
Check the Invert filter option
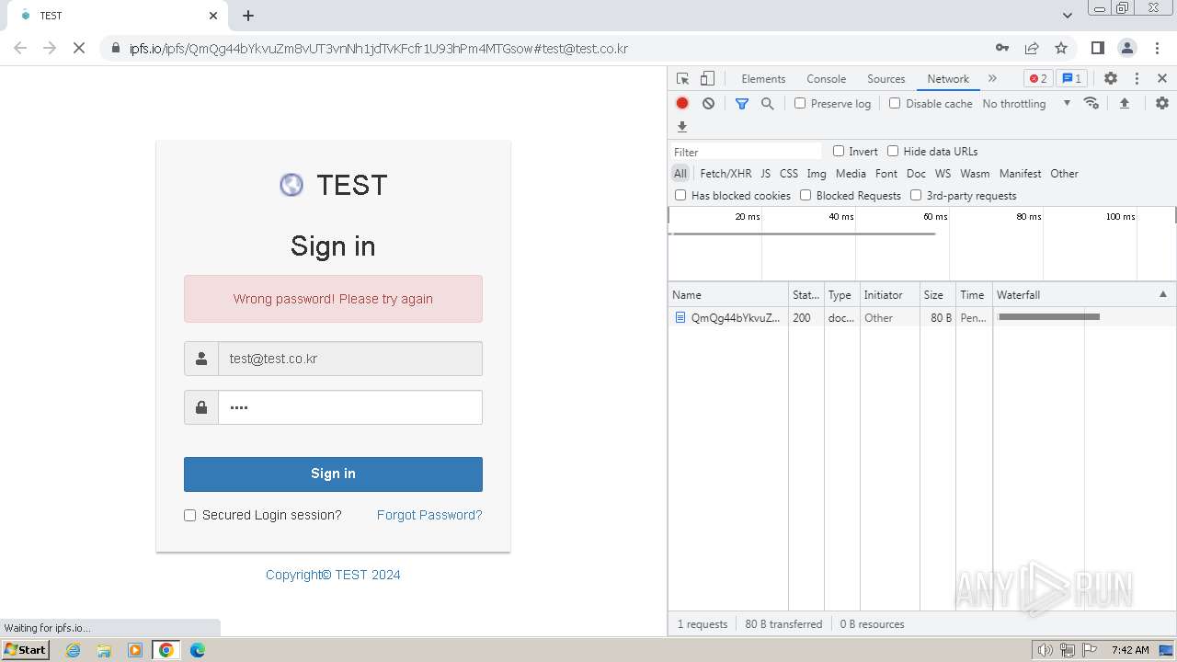[839, 151]
